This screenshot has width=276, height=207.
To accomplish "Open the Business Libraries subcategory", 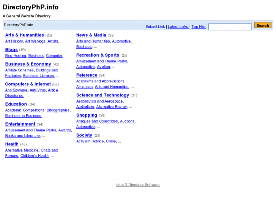I will (x=39, y=76).
